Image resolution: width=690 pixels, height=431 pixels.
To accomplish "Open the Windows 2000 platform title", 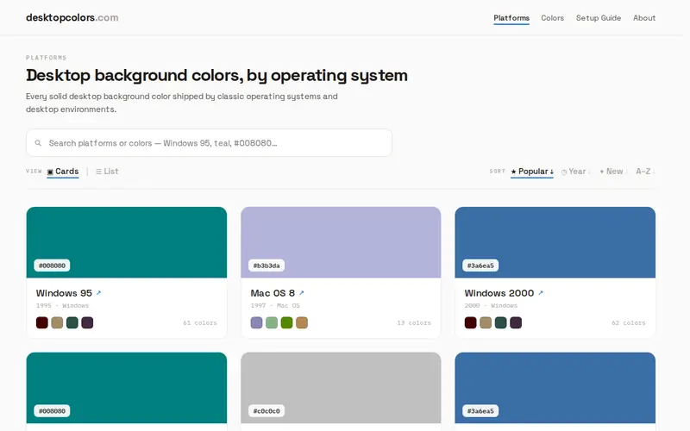I will click(x=499, y=293).
